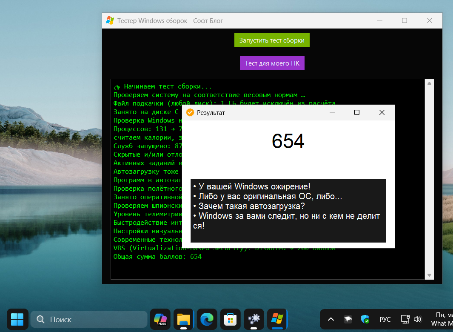Expand the hidden system tray icons chevron
This screenshot has width=453, height=332.
pos(331,319)
